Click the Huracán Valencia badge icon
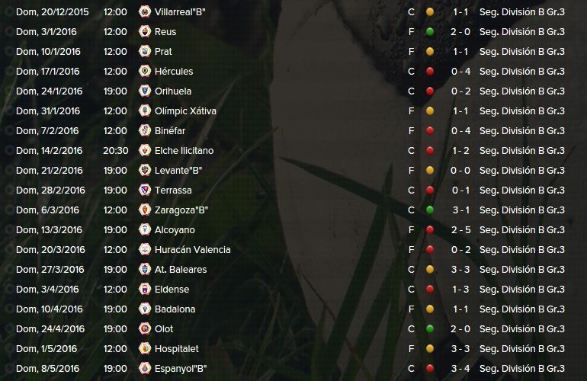The image size is (587, 381). click(x=145, y=250)
